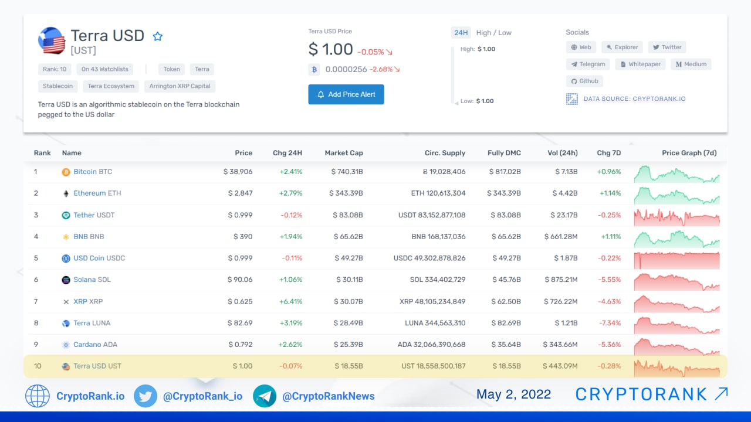
Task: Click the globe icon beside CryptoRank.io
Action: (38, 396)
